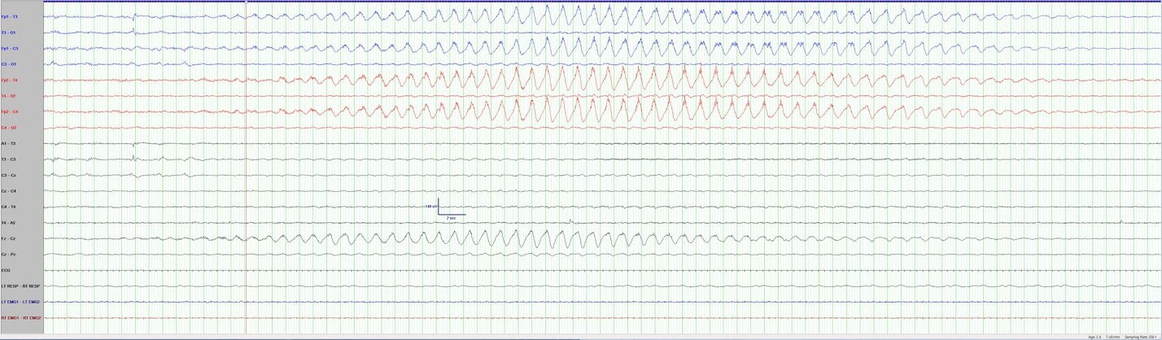Click the 7 uV/mm sensitivity status entry

[1112, 337]
